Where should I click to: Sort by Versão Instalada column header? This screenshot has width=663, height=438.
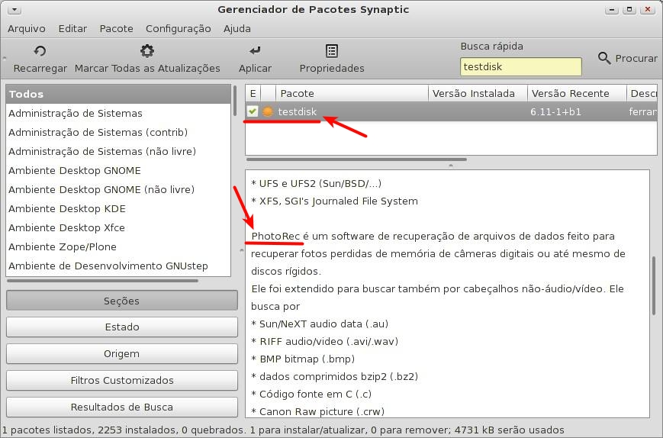pos(478,93)
